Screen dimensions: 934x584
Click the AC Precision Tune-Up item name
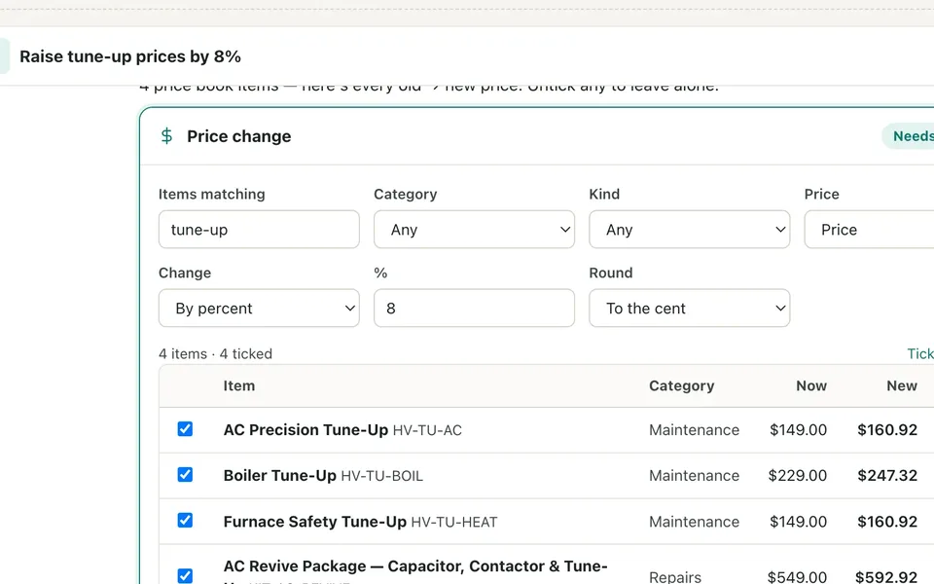(305, 429)
